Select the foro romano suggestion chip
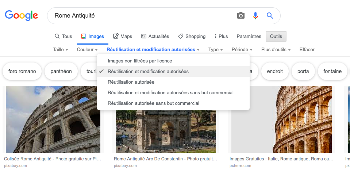Viewport: 350px width, 175px height. pos(22,71)
